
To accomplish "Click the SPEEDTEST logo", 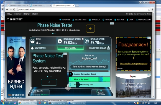I will 14,19.
